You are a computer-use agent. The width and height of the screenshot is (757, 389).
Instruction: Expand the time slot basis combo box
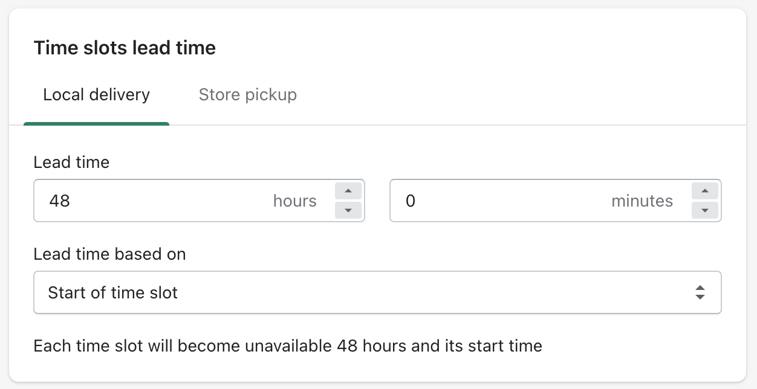click(x=377, y=292)
